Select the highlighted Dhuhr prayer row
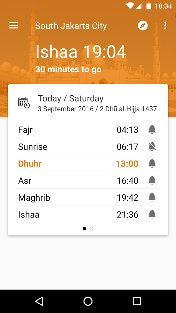The image size is (176, 313). pyautogui.click(x=88, y=163)
